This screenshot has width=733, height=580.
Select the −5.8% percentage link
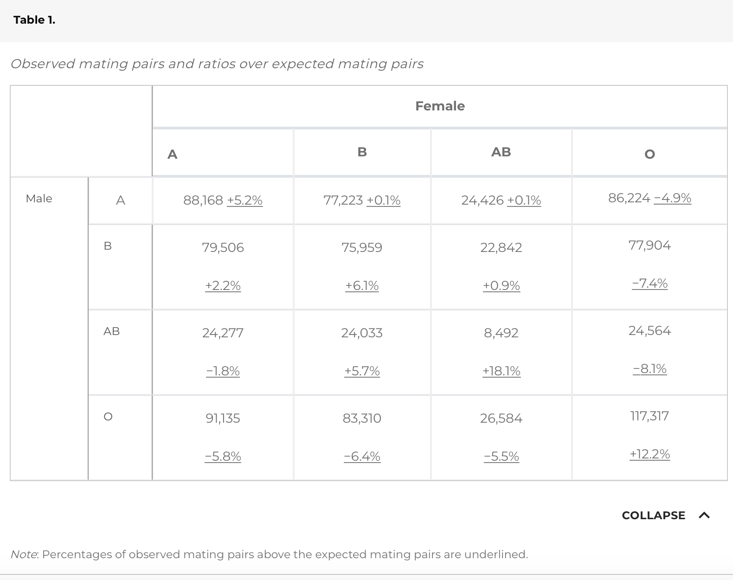(x=223, y=456)
